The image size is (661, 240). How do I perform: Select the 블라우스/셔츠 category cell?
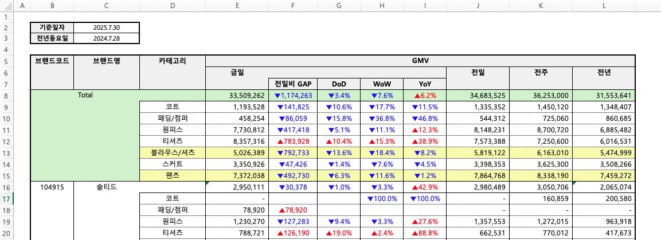[x=173, y=153]
